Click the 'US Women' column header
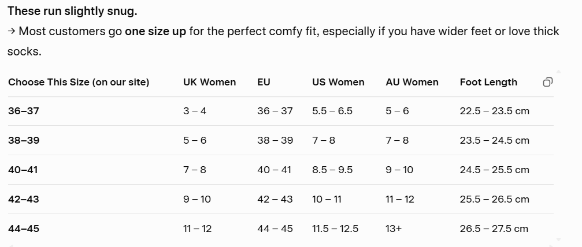The height and width of the screenshot is (247, 582). pyautogui.click(x=338, y=82)
